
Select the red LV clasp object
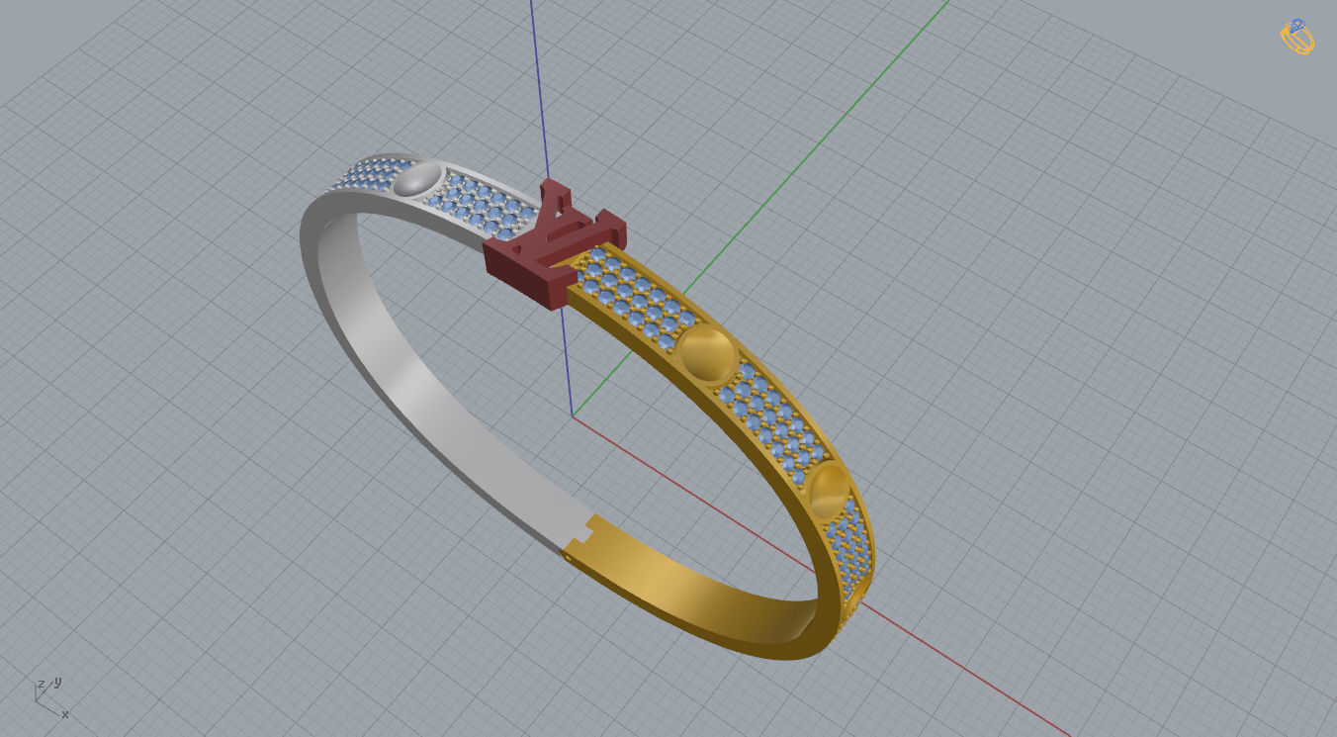coord(554,246)
